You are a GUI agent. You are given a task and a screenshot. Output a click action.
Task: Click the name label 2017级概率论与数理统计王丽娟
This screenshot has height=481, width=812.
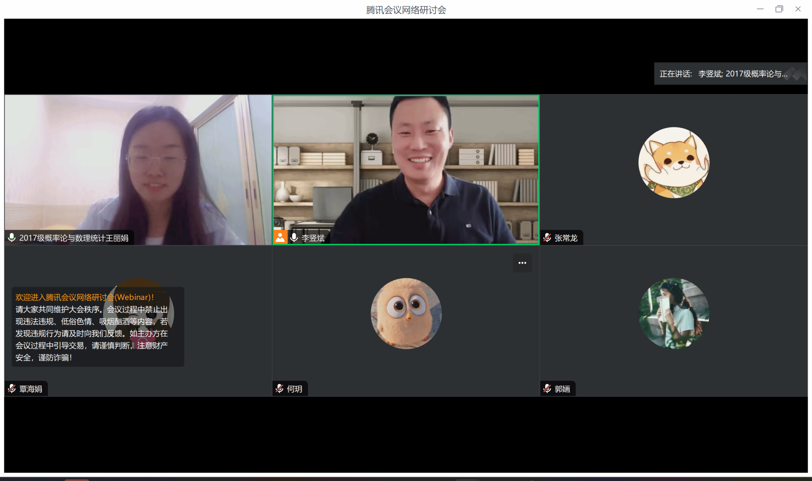pos(74,238)
